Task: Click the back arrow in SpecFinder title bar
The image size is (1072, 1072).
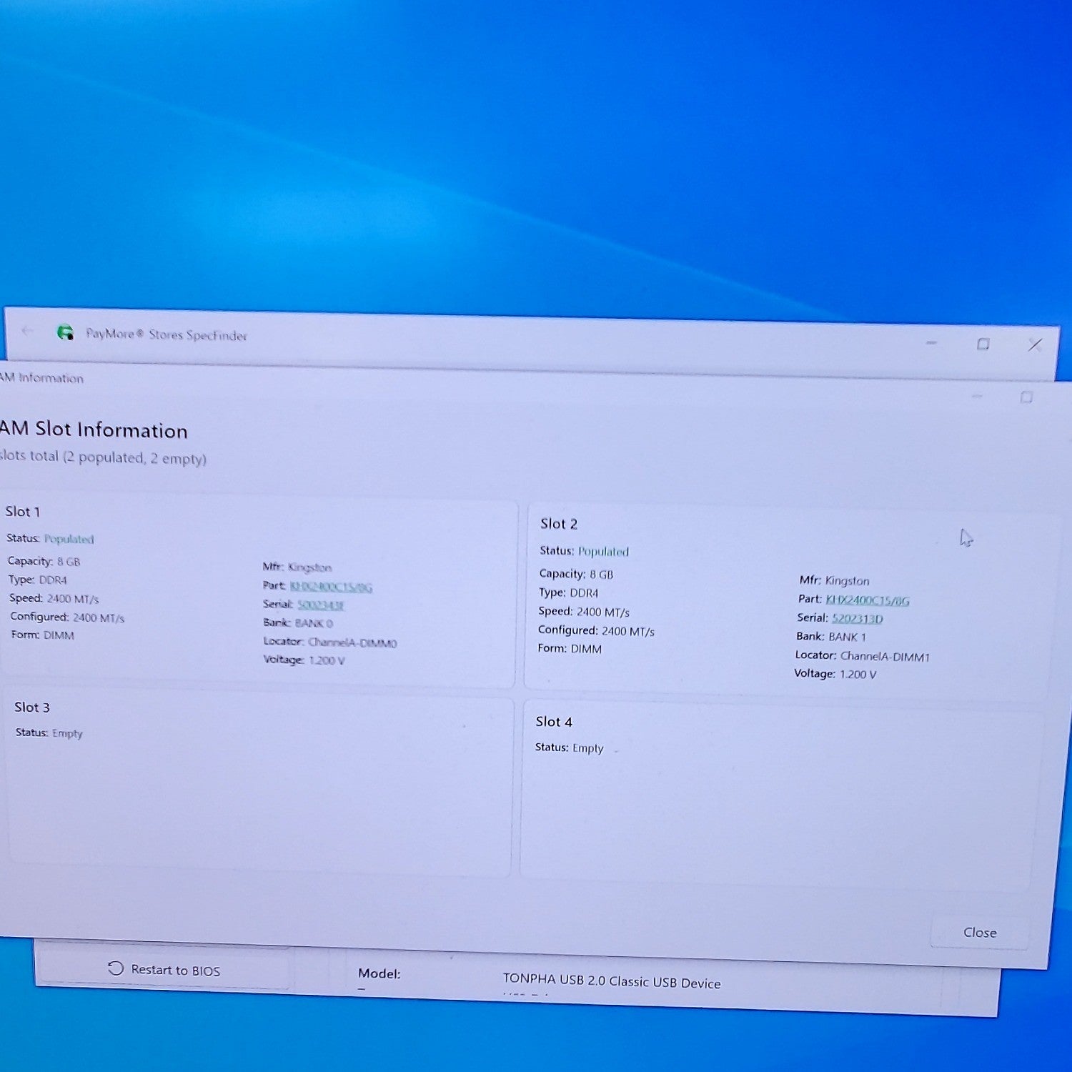Action: (27, 331)
